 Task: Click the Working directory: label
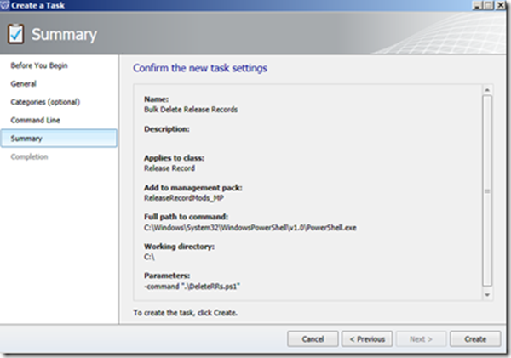click(179, 247)
